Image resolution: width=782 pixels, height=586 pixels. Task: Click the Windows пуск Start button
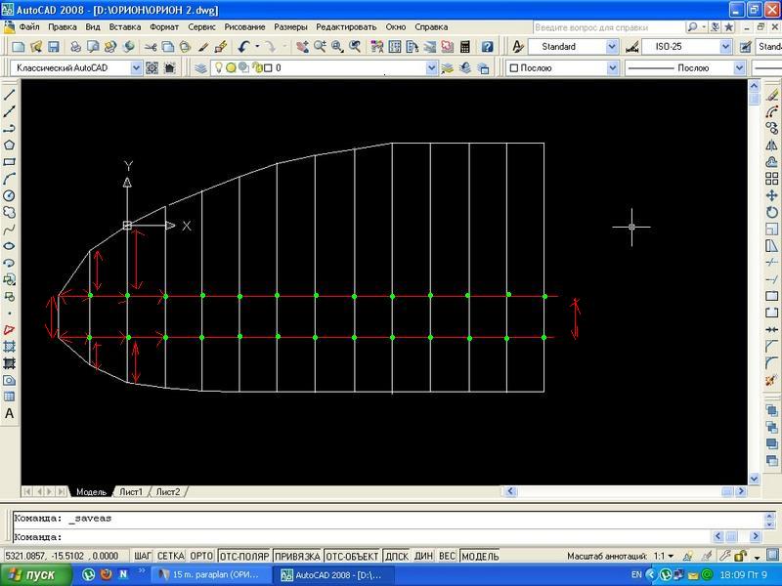click(34, 575)
